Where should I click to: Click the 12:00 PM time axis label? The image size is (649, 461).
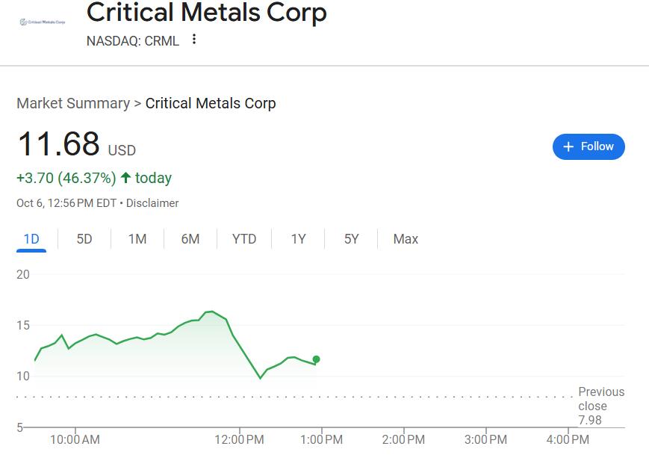click(239, 439)
